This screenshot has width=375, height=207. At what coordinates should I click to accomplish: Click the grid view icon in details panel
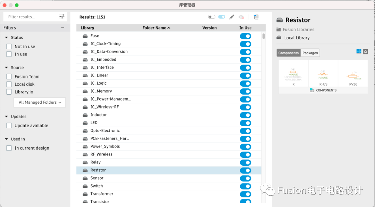pos(359,52)
